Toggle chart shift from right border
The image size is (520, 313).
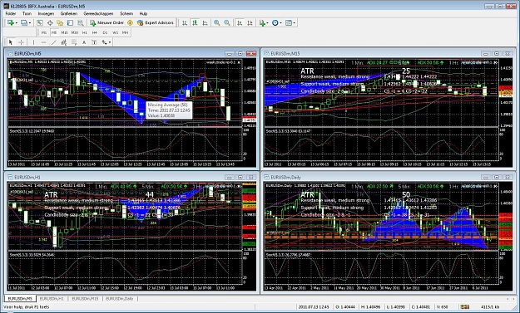point(250,22)
